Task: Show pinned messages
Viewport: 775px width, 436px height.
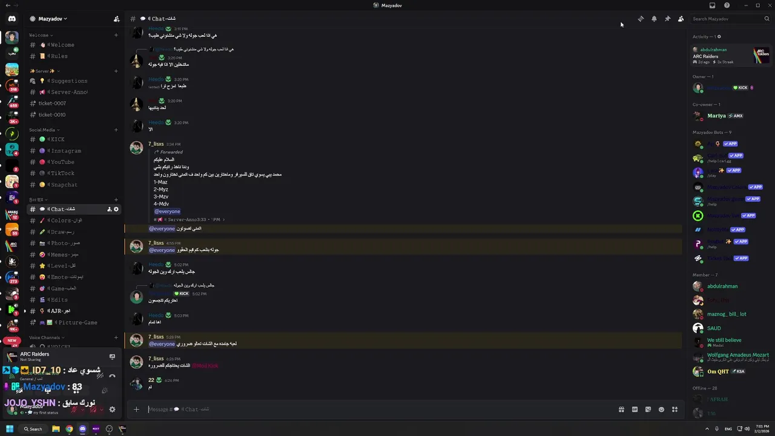Action: pos(667,19)
